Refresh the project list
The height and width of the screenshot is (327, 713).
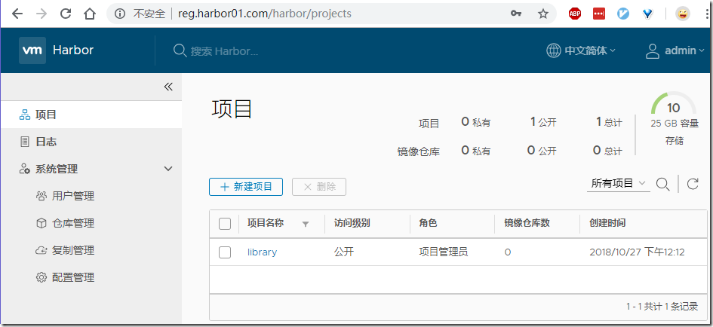693,184
